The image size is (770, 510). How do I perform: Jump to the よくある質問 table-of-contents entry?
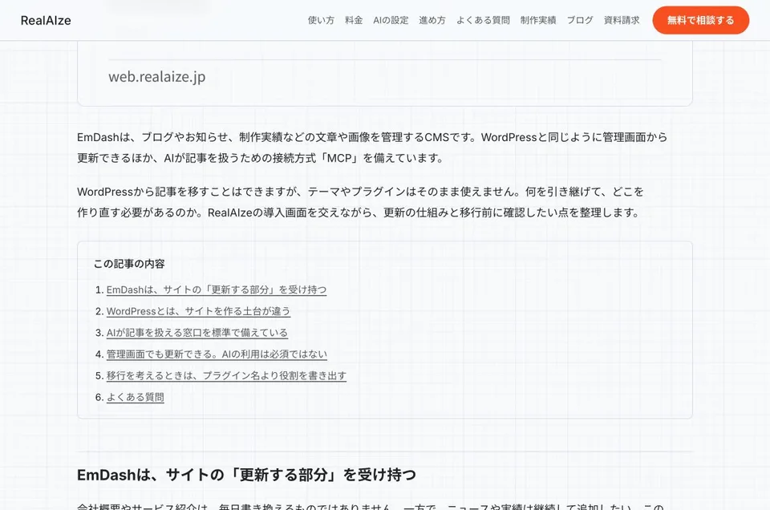135,397
